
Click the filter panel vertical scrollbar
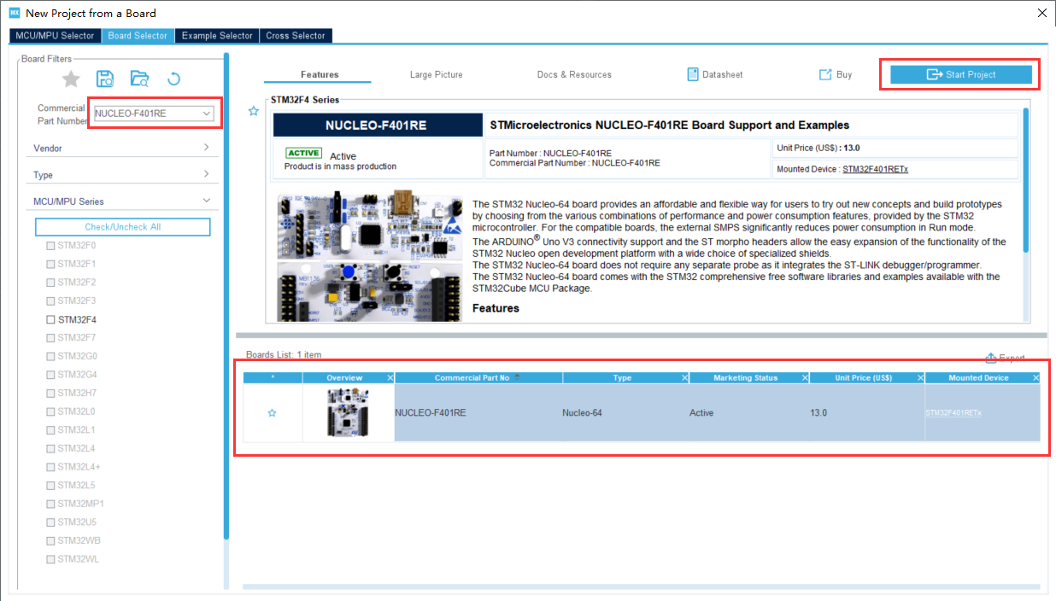pos(226,295)
